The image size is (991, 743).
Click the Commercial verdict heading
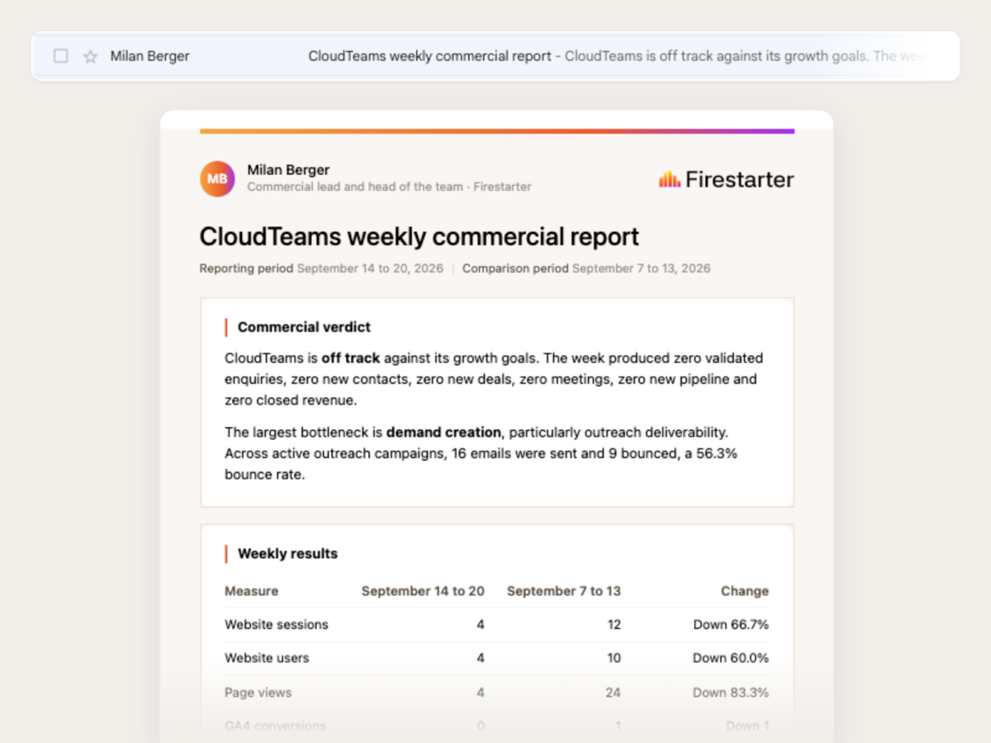click(304, 327)
